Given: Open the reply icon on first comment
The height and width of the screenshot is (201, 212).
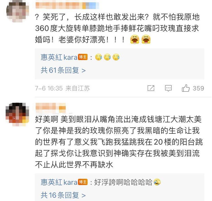Looking at the screenshot, I should click(168, 88).
